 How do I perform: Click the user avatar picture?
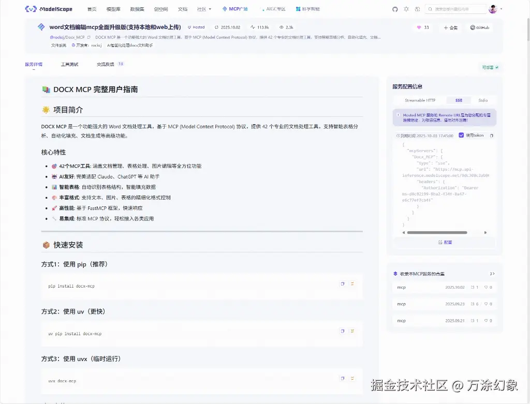[493, 9]
